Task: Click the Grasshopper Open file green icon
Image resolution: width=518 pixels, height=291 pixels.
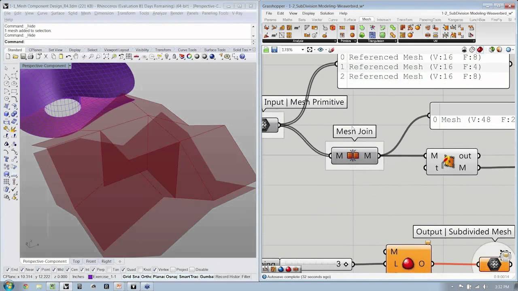Action: (x=266, y=50)
